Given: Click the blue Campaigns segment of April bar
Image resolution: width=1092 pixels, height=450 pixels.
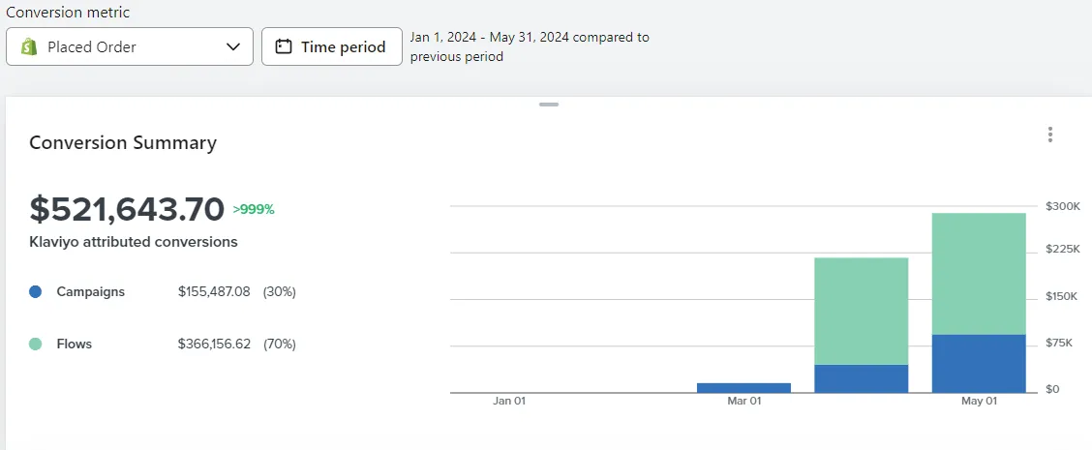Looking at the screenshot, I should (861, 378).
